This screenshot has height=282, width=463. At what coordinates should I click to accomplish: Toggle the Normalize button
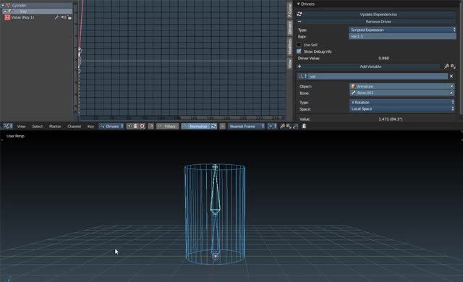[x=196, y=126]
